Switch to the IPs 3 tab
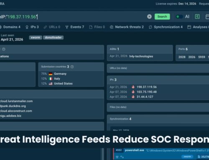Screen dimensions: 209x160 [x=32, y=27]
